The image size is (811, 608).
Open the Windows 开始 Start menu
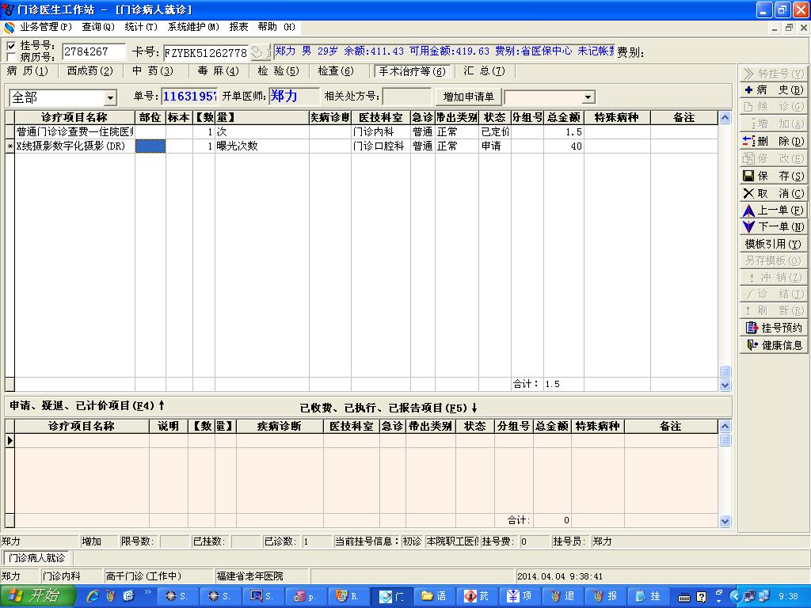pos(36,596)
